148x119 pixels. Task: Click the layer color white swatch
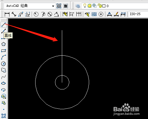104,6
